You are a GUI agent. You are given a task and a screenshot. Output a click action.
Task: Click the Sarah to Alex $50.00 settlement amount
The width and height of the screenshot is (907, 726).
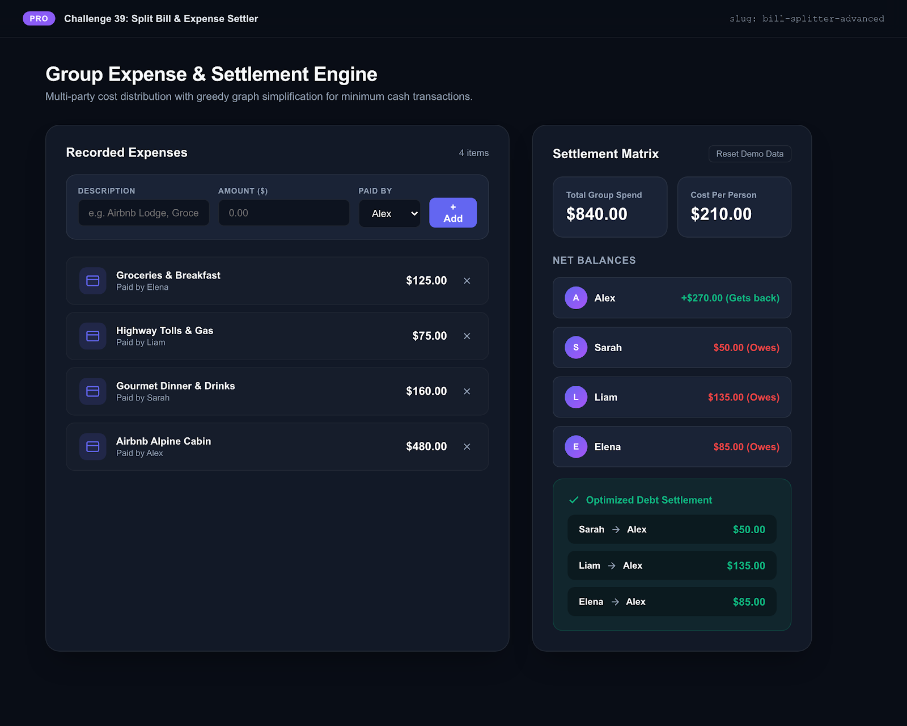(x=749, y=530)
